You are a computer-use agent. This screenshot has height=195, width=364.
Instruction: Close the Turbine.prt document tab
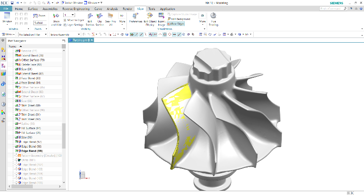click(x=92, y=40)
